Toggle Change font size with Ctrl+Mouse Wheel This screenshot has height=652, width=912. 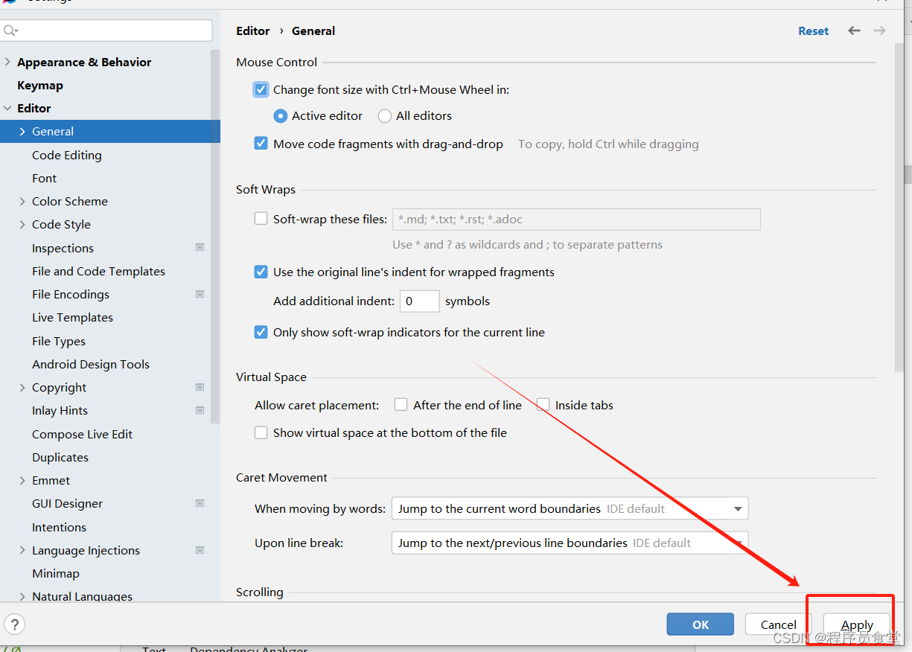coord(261,89)
